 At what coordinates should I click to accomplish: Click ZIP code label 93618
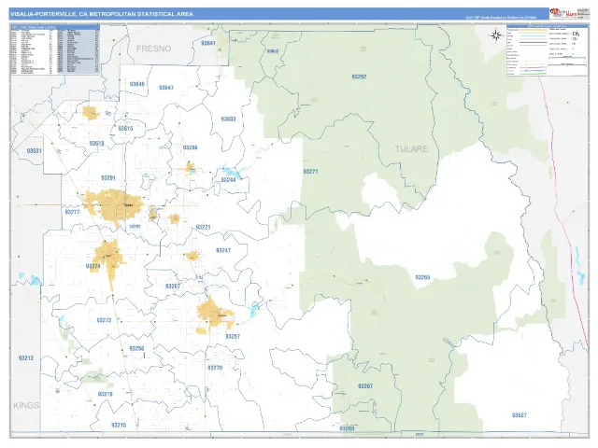point(96,143)
